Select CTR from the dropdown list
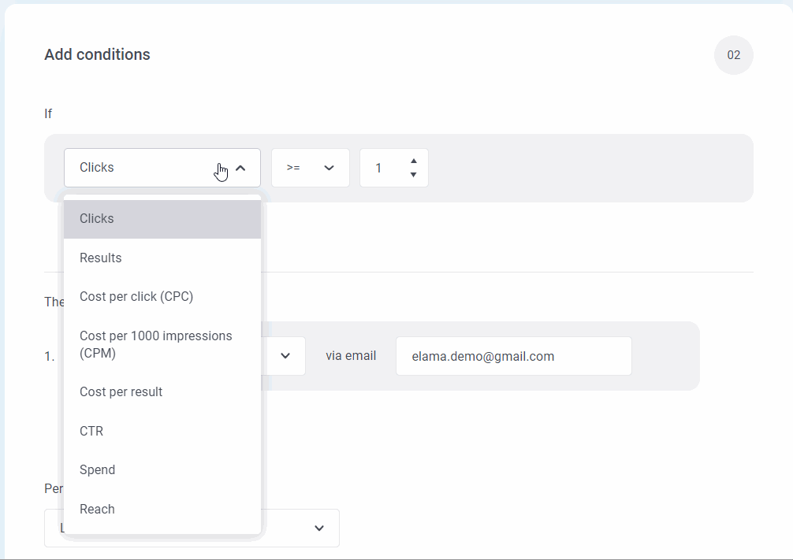 162,431
